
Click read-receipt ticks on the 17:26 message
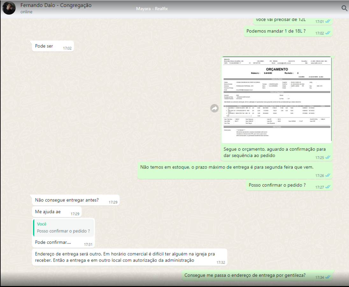tap(327, 175)
